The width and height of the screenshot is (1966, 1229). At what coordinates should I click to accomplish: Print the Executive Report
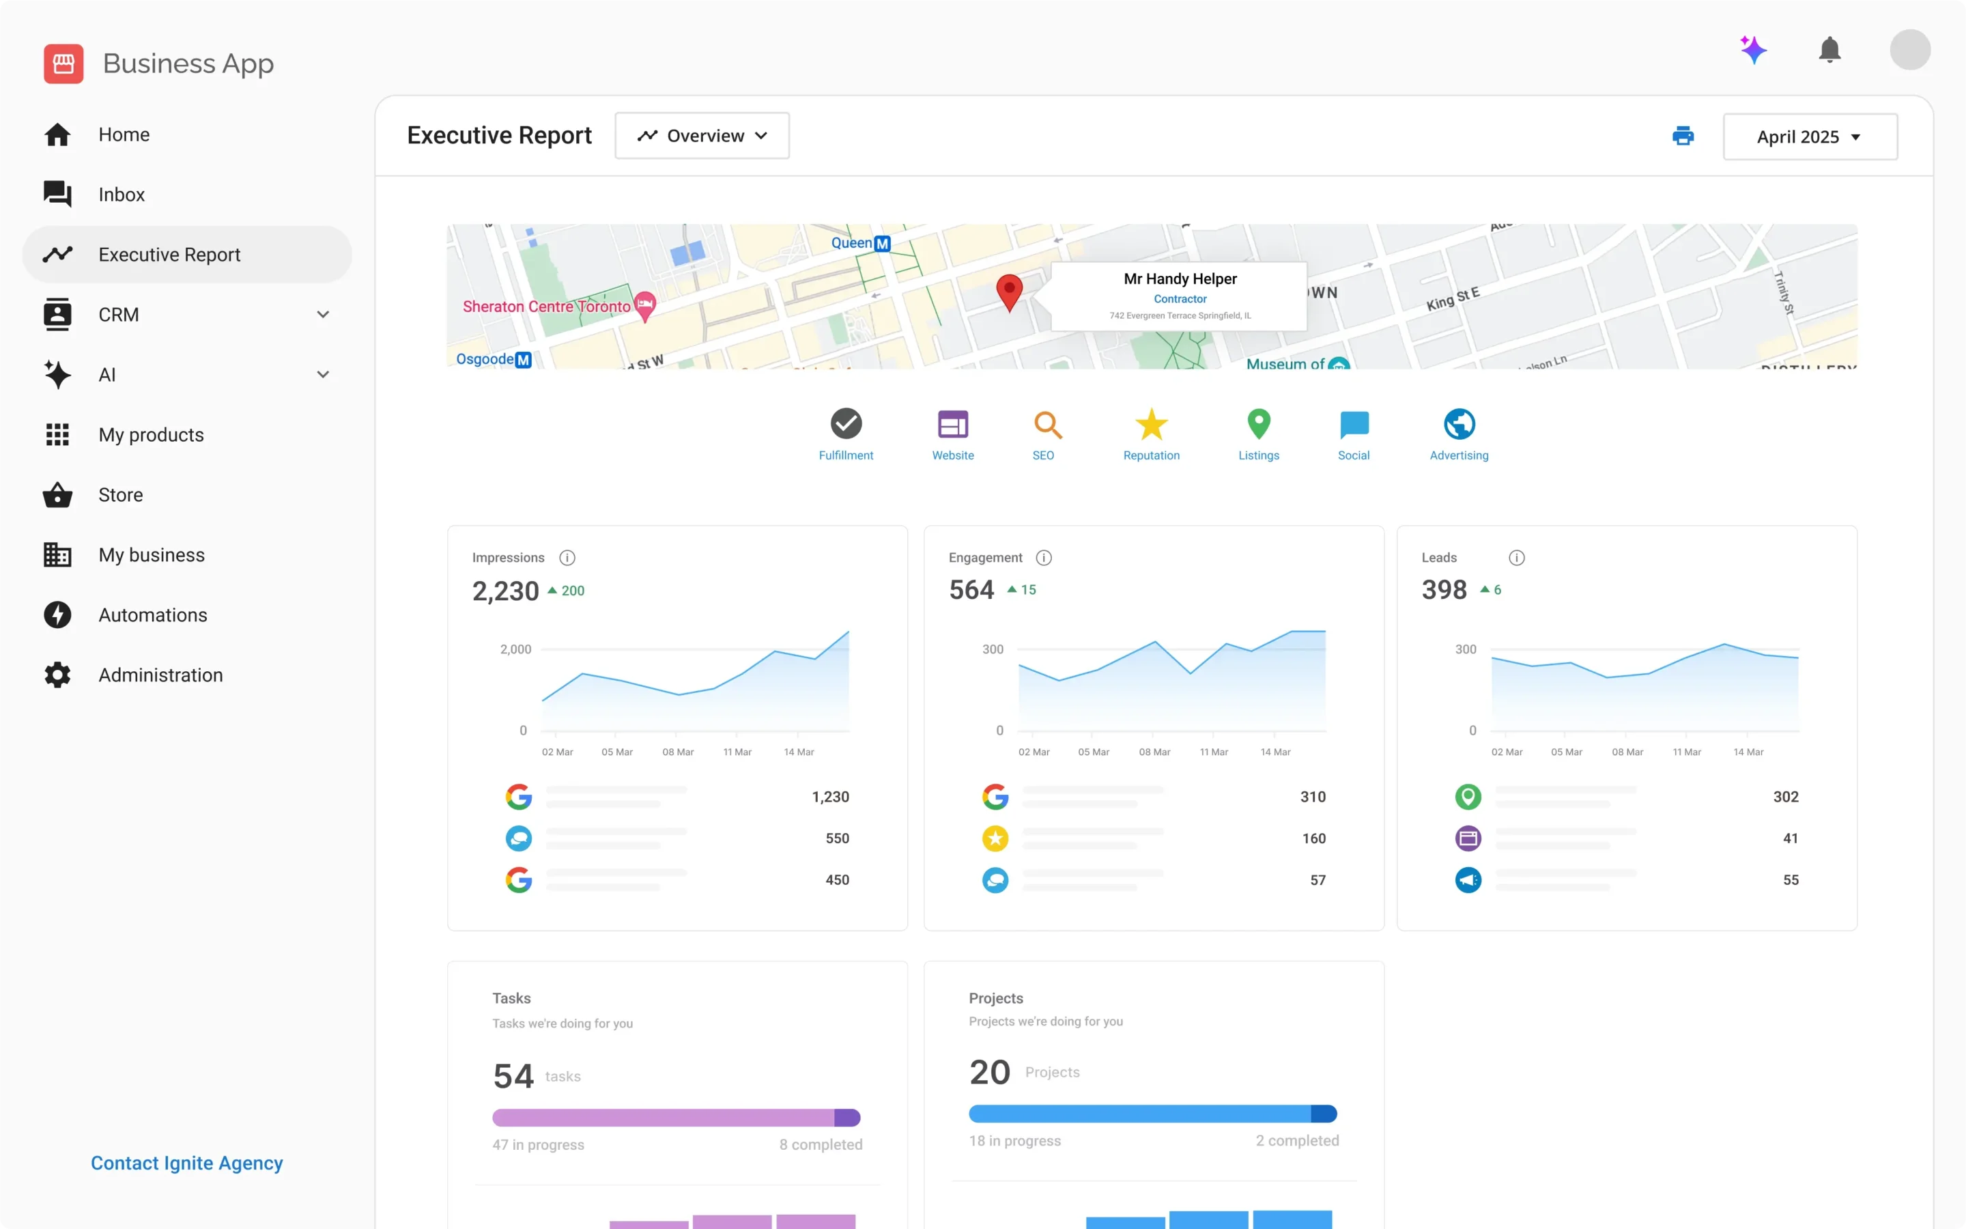pos(1683,135)
